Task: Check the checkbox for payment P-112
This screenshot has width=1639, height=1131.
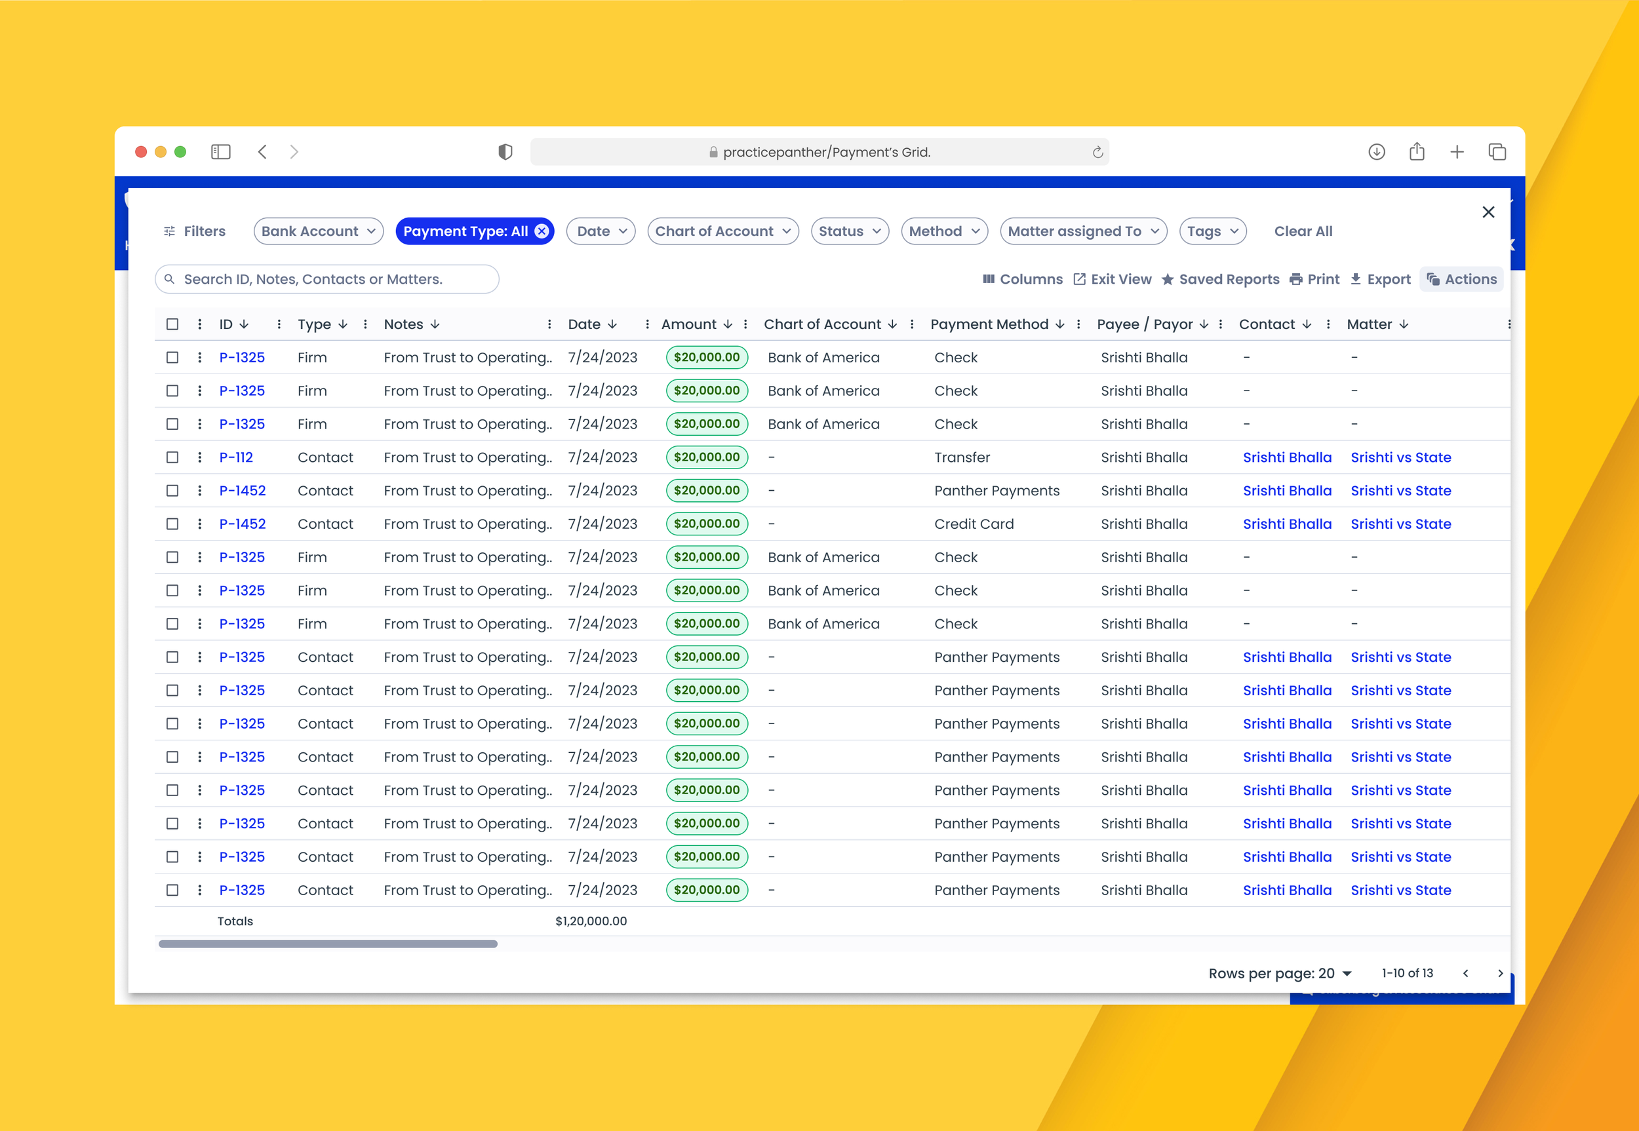Action: 172,457
